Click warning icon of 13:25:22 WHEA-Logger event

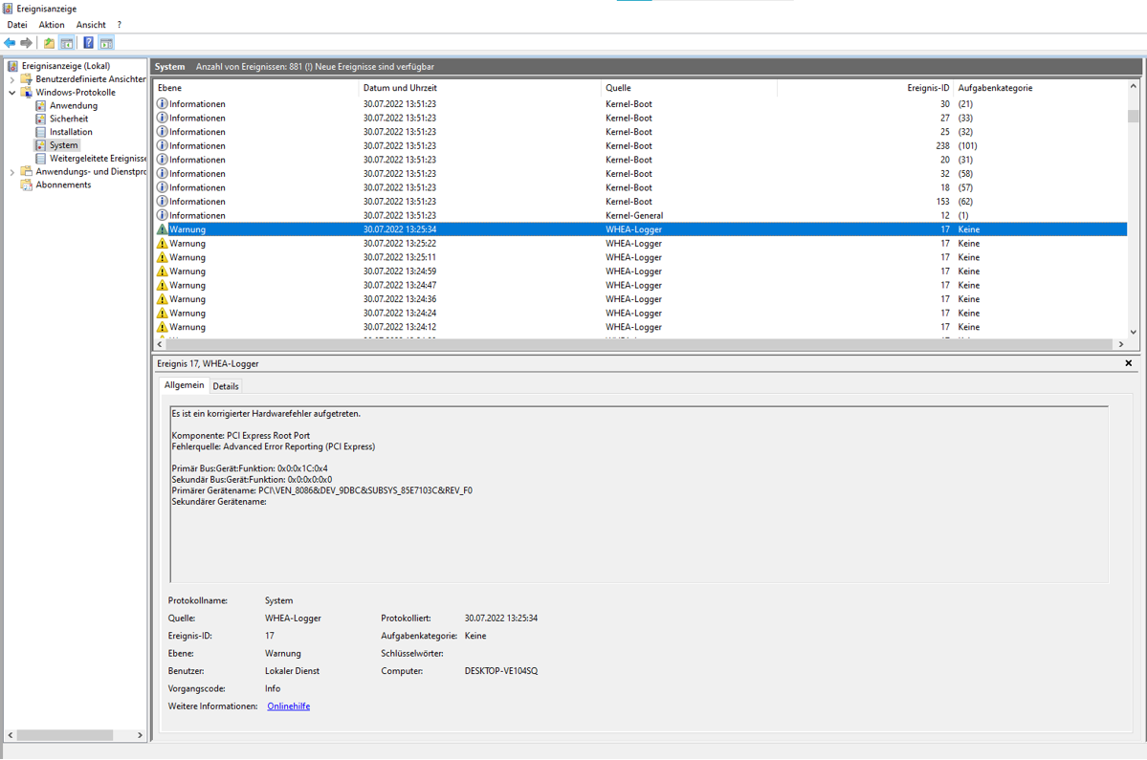coord(163,244)
